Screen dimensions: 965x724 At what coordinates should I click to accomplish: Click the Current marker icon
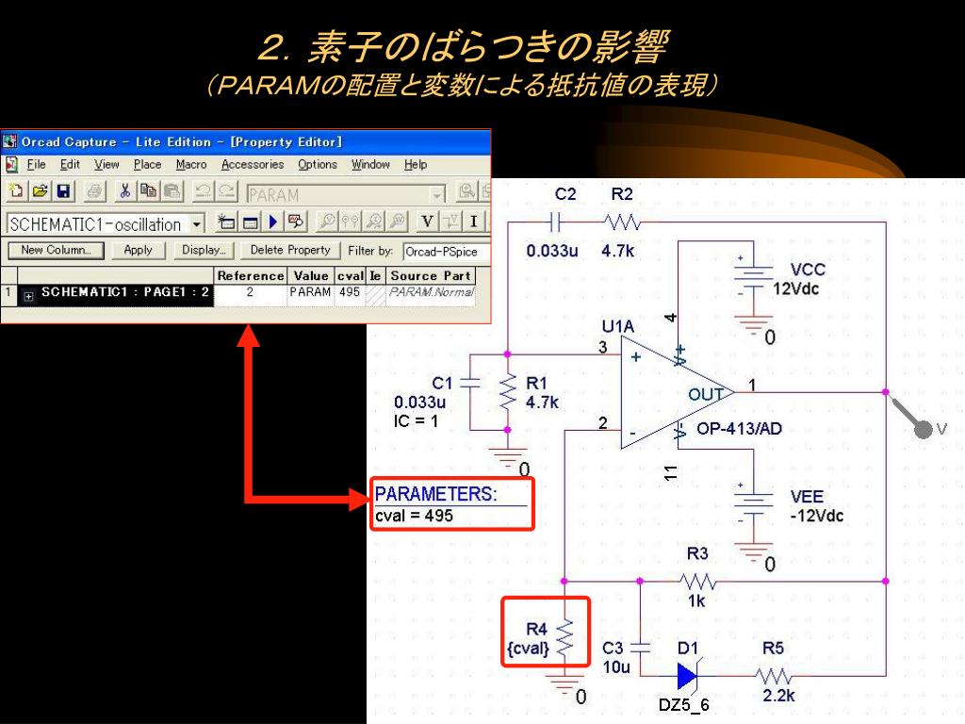(x=373, y=222)
